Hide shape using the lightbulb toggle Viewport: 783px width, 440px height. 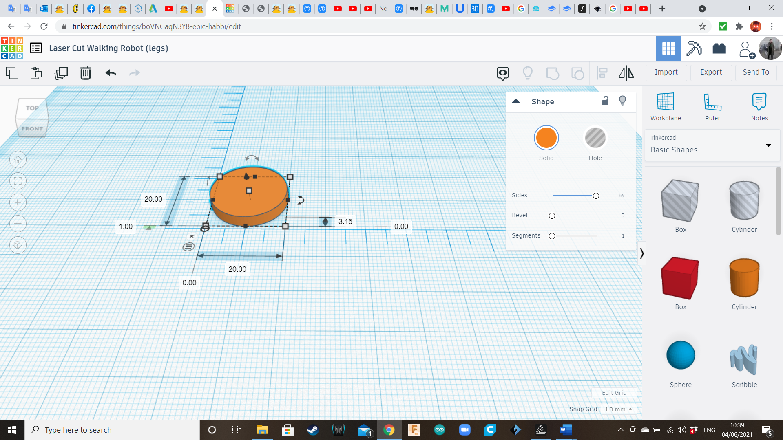click(622, 101)
